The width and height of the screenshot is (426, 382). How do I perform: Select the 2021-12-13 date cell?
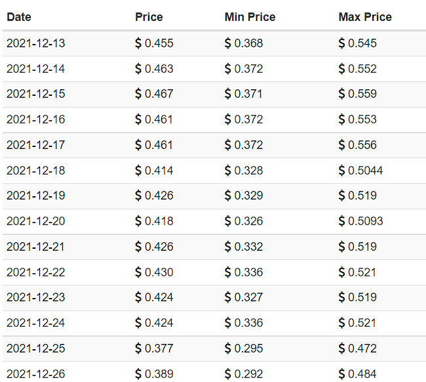pyautogui.click(x=36, y=43)
